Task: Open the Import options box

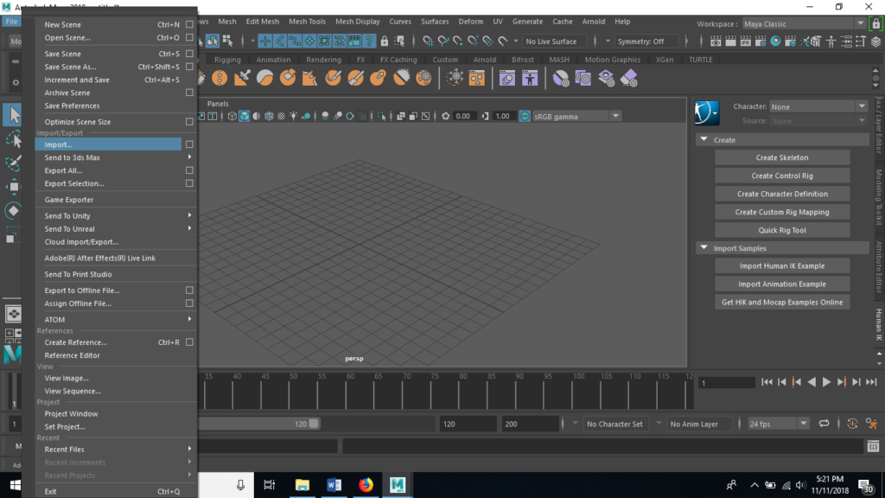Action: click(x=189, y=144)
